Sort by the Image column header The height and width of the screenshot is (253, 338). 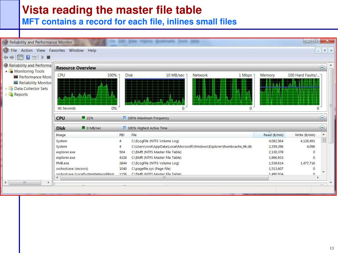pyautogui.click(x=86, y=135)
